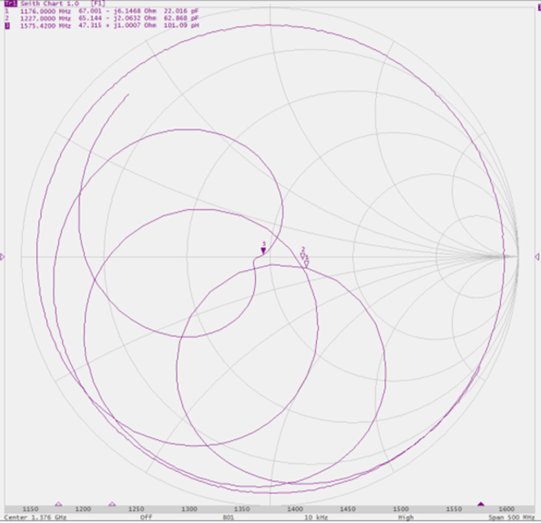Screen dimensions: 541x523
Task: Select marker 1 on the trace
Action: tap(307, 263)
